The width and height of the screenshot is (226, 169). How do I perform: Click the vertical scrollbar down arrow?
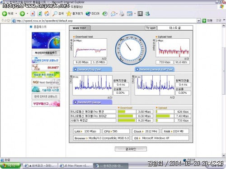coord(224,155)
